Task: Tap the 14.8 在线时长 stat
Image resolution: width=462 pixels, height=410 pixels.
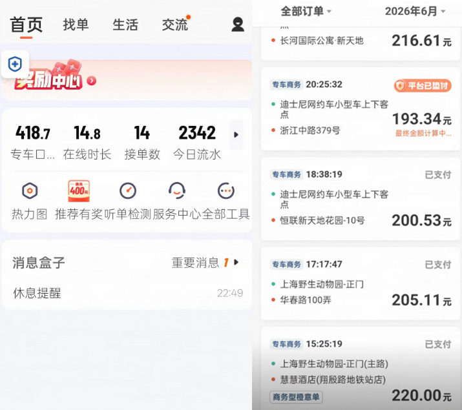Action: click(x=87, y=143)
